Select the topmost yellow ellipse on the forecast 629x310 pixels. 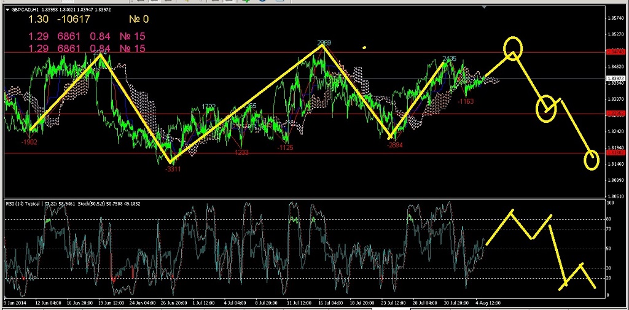click(514, 48)
